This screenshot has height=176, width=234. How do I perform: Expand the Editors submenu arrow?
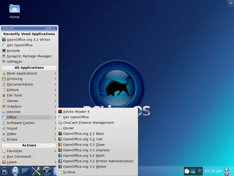[x=55, y=90]
